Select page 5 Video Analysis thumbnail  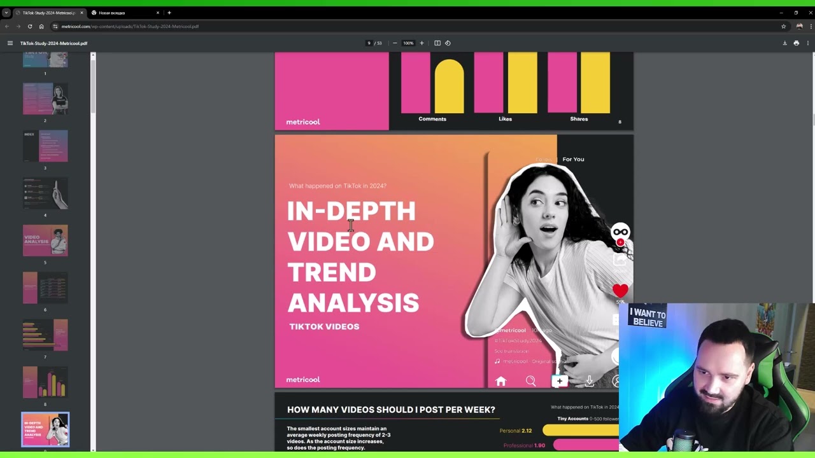click(45, 240)
